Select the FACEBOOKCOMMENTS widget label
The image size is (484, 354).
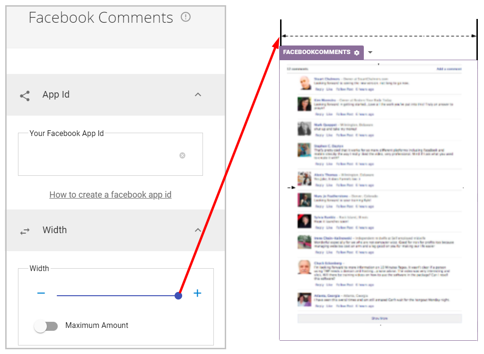[x=317, y=52]
